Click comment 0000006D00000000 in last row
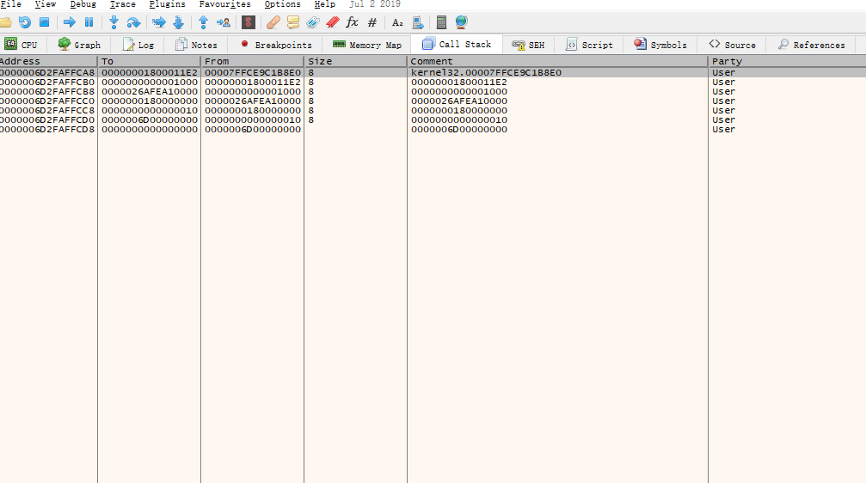 (x=459, y=129)
